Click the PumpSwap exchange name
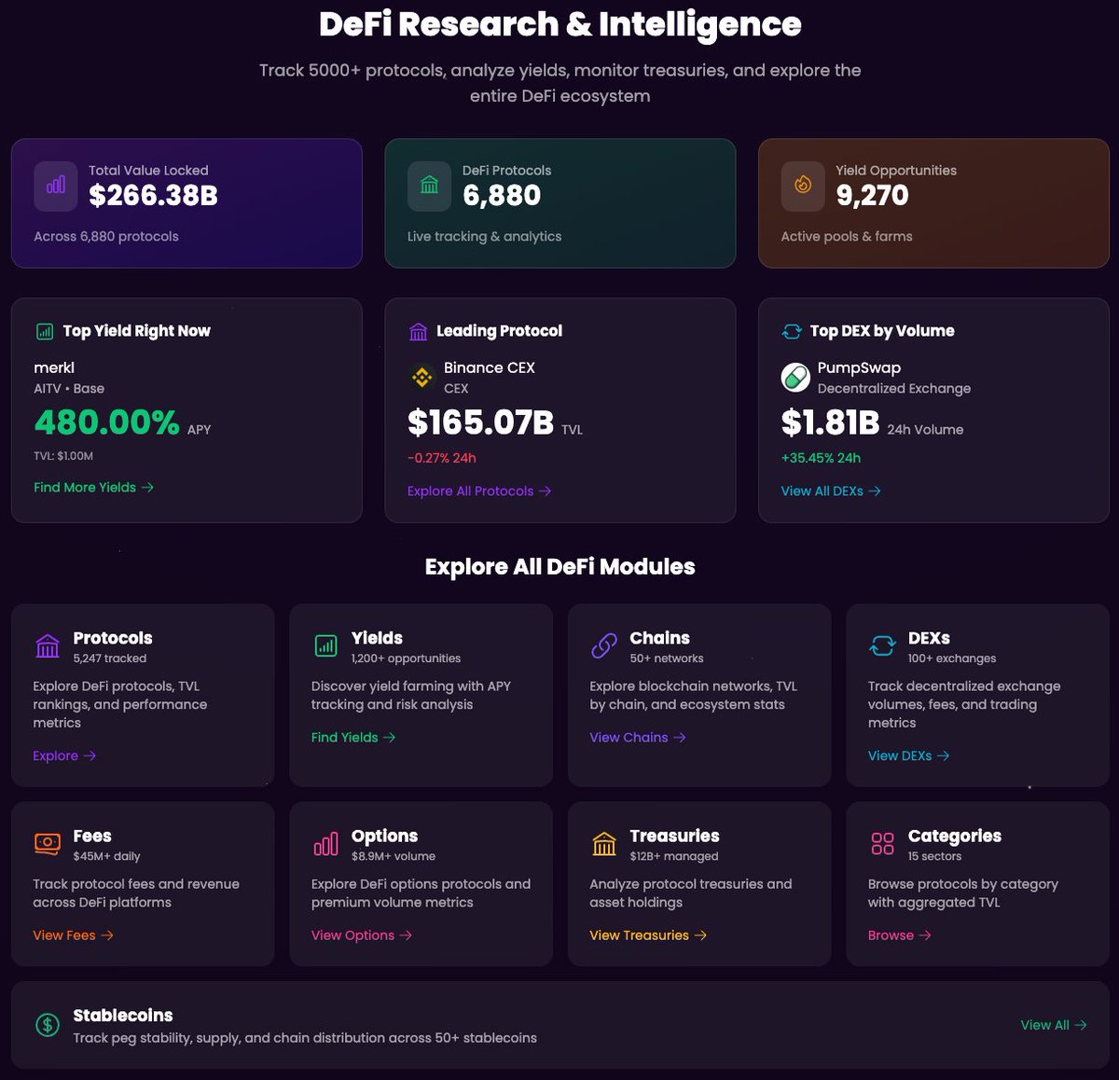The width and height of the screenshot is (1119, 1080). [859, 367]
